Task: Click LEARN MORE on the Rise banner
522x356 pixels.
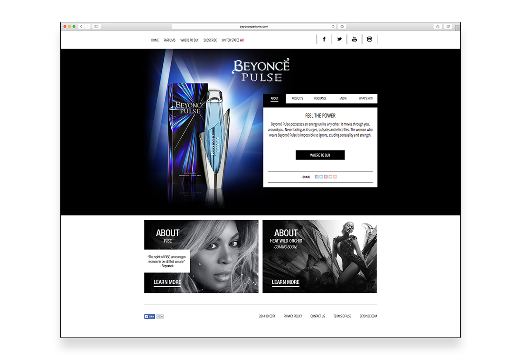Action: 167,282
